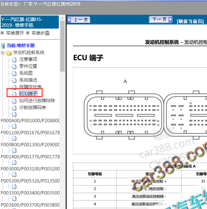Collapse all menus via 菜单折叠

point(41,33)
